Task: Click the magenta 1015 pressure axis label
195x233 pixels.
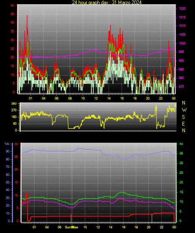Action: [x=182, y=17]
